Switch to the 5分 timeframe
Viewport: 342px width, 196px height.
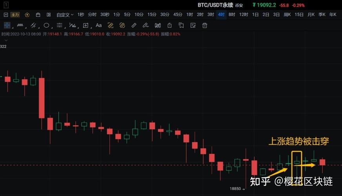(127, 15)
